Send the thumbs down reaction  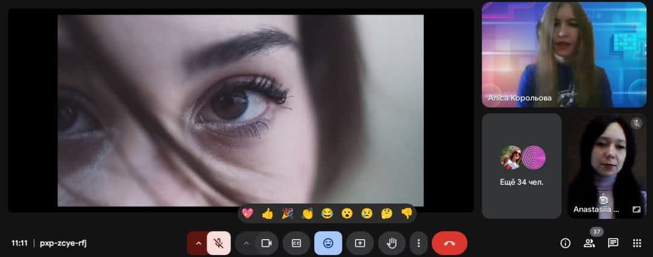tap(406, 213)
